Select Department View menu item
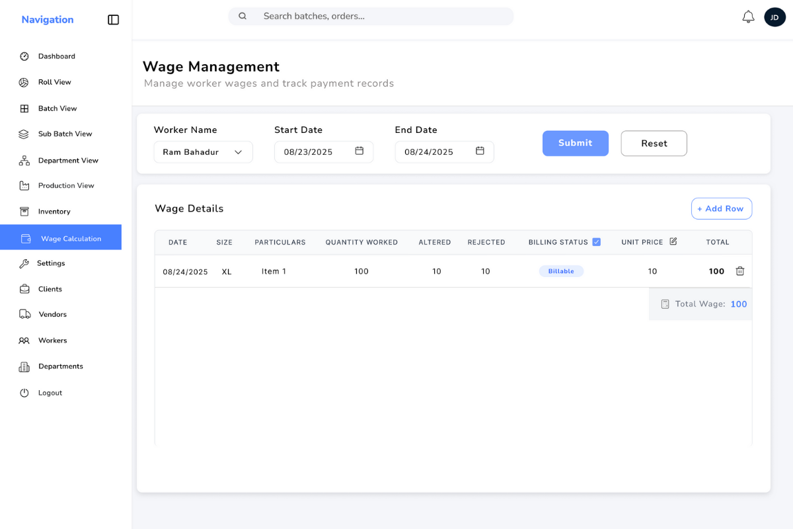The image size is (793, 529). tap(67, 160)
